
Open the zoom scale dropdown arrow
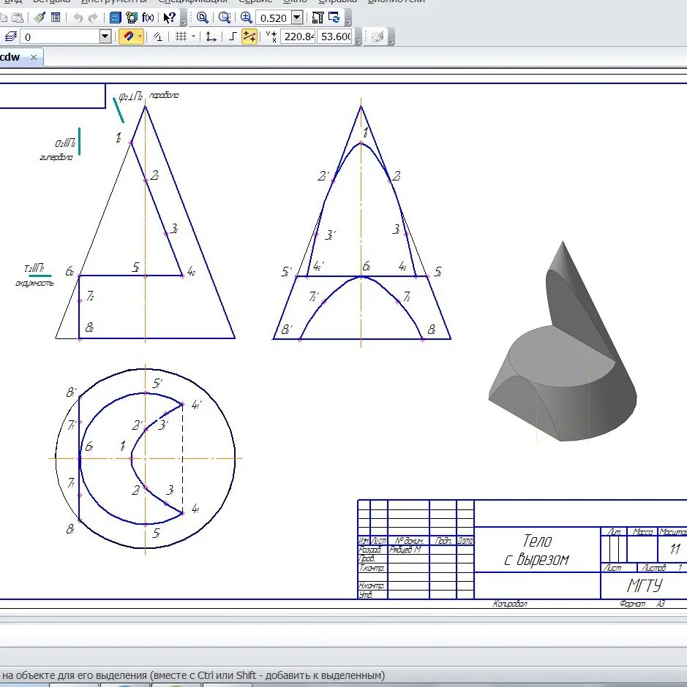pos(297,18)
